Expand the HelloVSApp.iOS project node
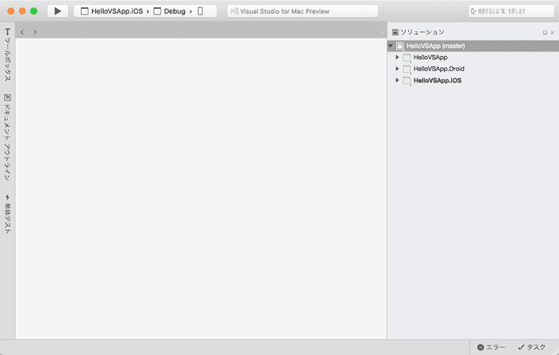The height and width of the screenshot is (355, 559). (397, 81)
